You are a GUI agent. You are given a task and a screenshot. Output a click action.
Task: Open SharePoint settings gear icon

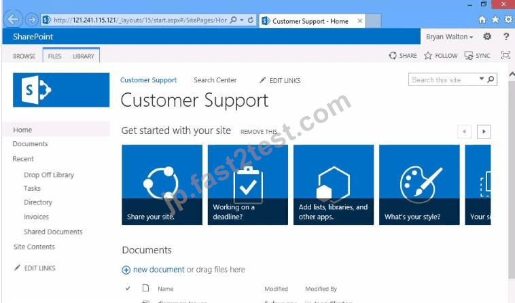487,37
